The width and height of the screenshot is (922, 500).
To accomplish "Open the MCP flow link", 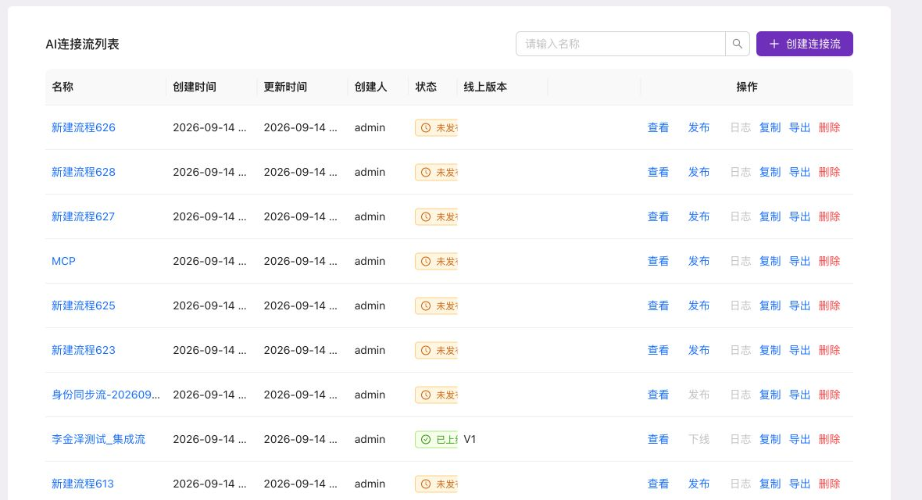I will pos(63,261).
